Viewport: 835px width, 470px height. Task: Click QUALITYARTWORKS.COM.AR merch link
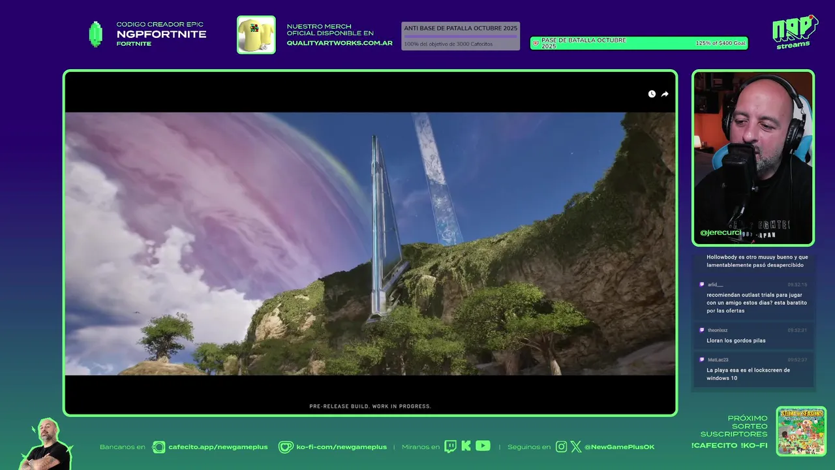340,43
